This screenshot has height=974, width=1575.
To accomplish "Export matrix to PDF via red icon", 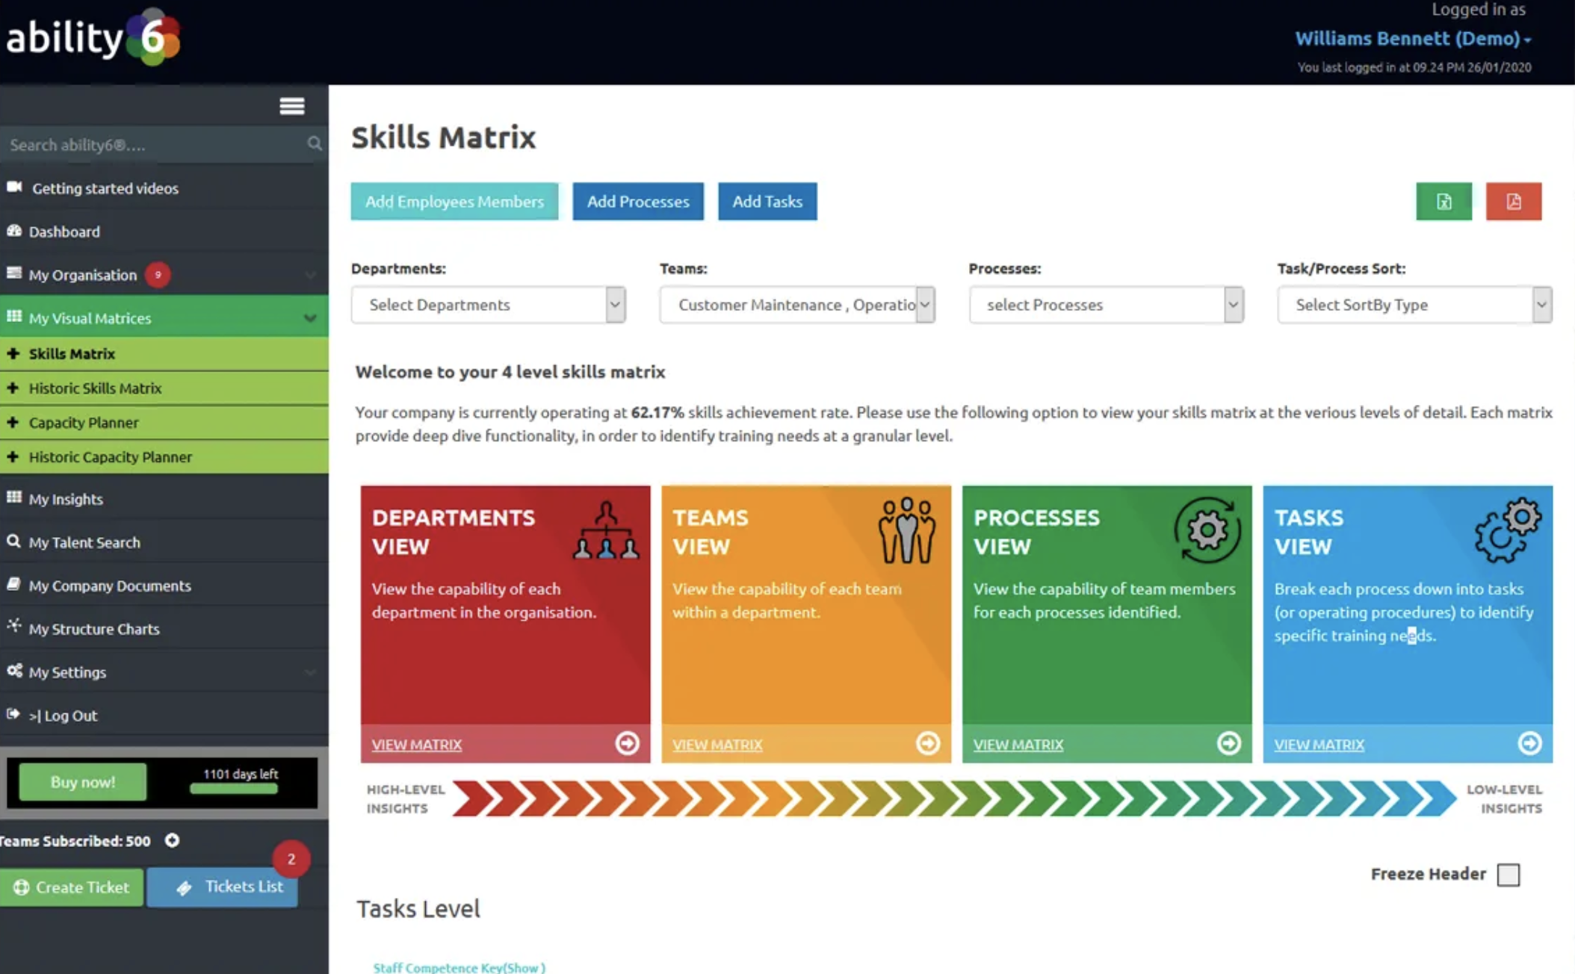I will click(1513, 202).
